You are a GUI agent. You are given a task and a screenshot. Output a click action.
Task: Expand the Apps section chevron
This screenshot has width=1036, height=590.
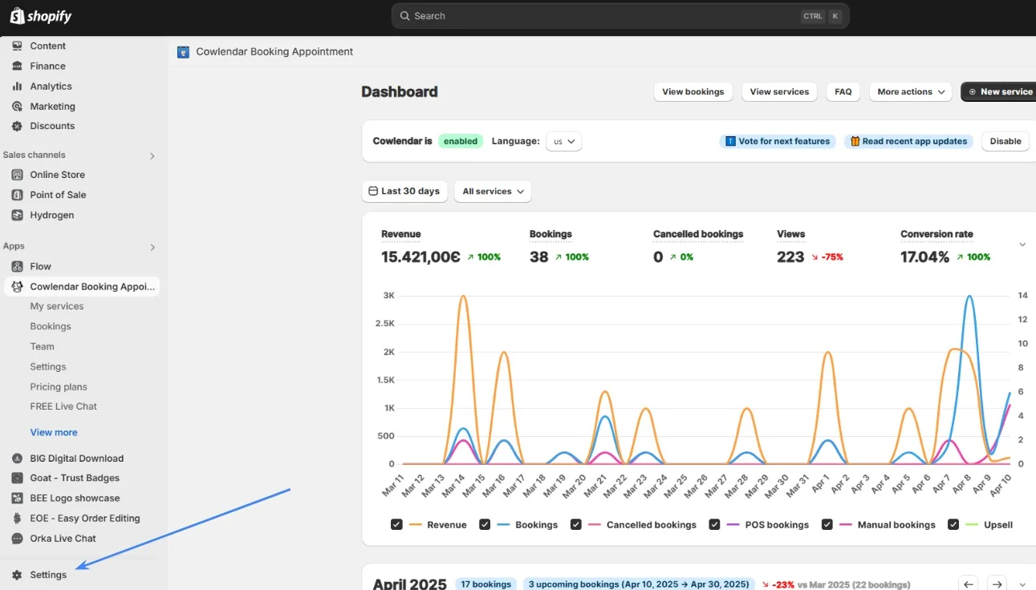(152, 247)
